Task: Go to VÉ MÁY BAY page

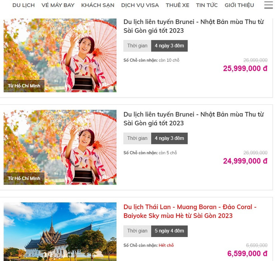Action: point(58,5)
